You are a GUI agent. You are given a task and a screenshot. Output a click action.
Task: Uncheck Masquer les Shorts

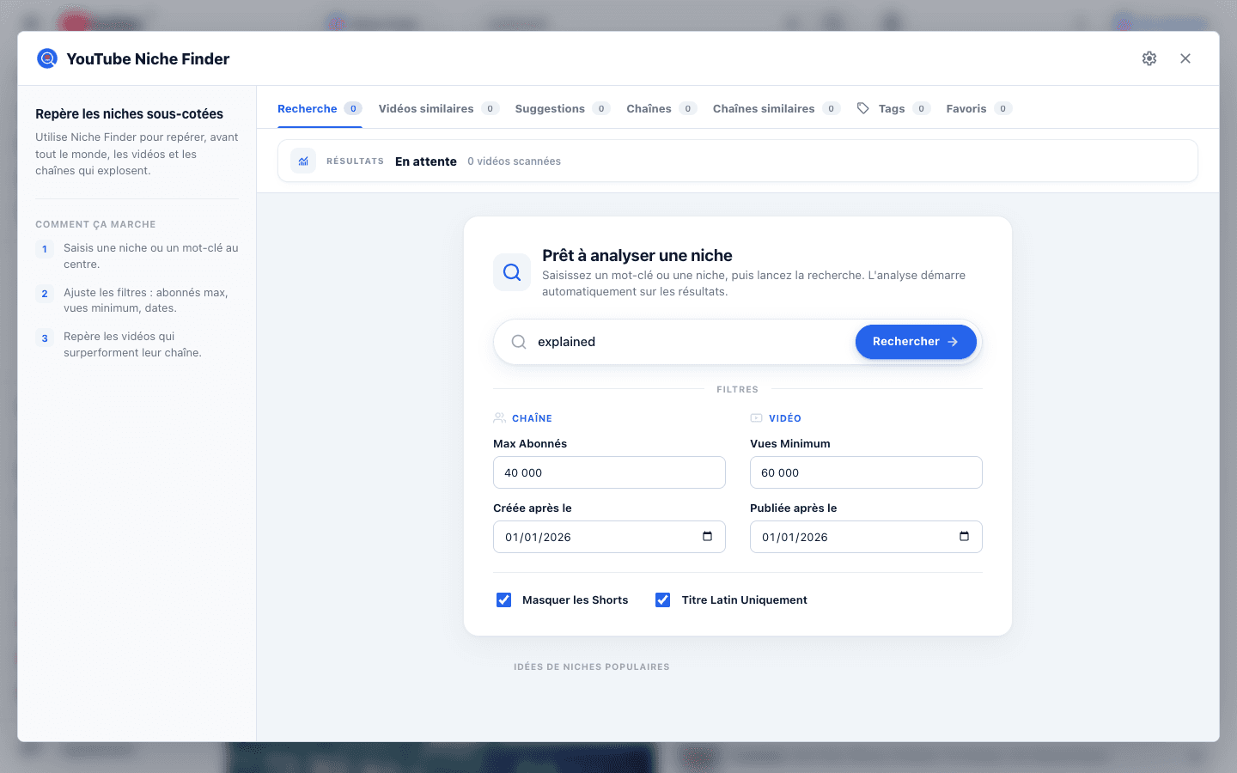504,600
